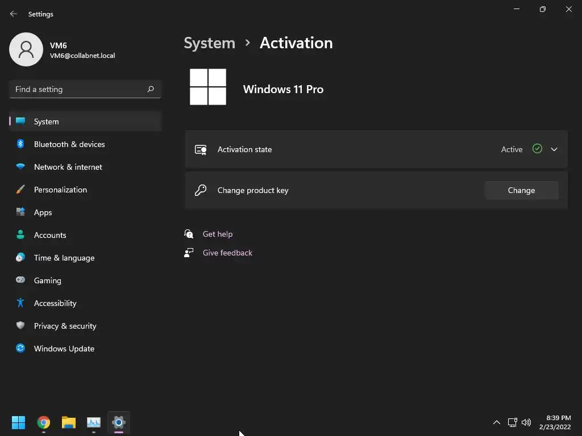Click the VM6@collabnet.local account text
This screenshot has height=436, width=582.
pyautogui.click(x=82, y=56)
